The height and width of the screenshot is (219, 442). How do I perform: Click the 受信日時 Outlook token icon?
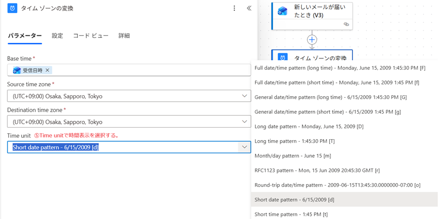16,70
